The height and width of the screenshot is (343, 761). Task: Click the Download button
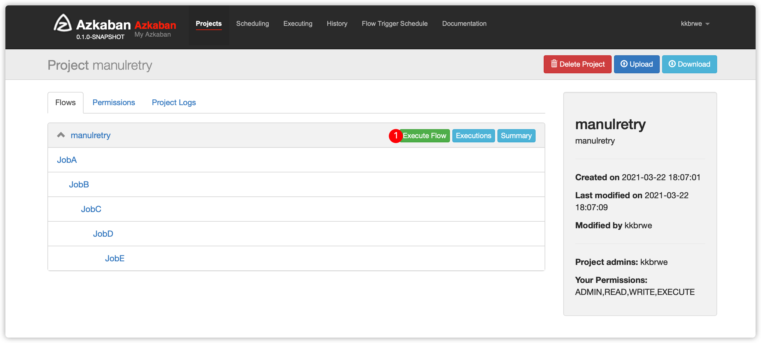tap(689, 64)
